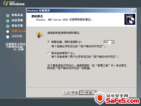The image size is (141, 106).
Task: Click the license certificate icon
Action: pos(39,35)
